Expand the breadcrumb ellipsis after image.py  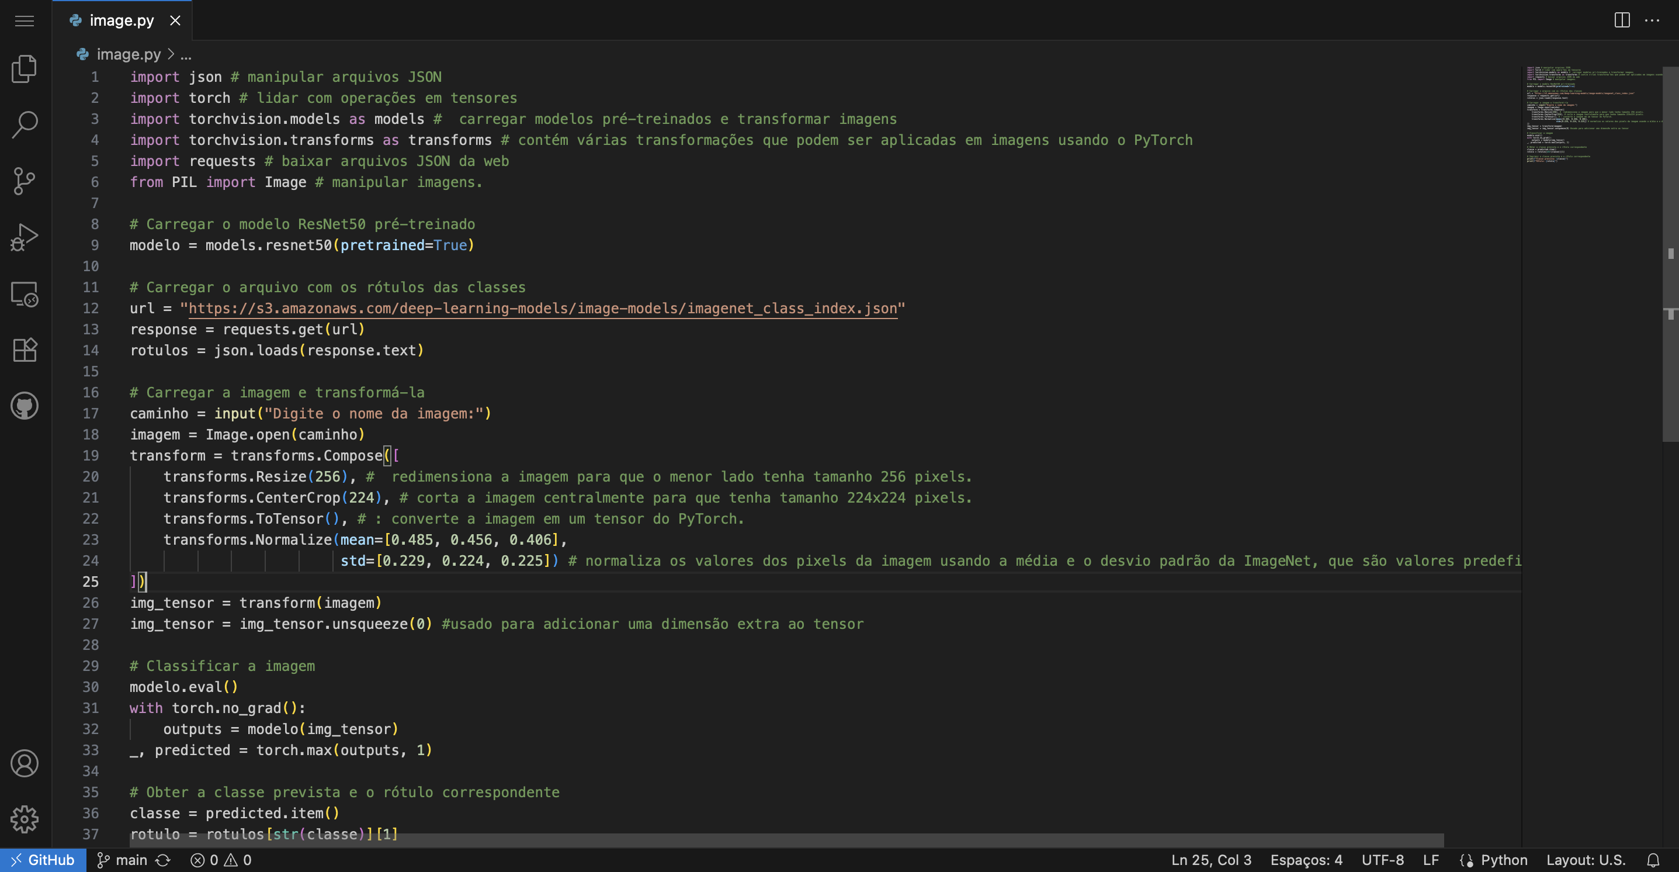coord(186,55)
